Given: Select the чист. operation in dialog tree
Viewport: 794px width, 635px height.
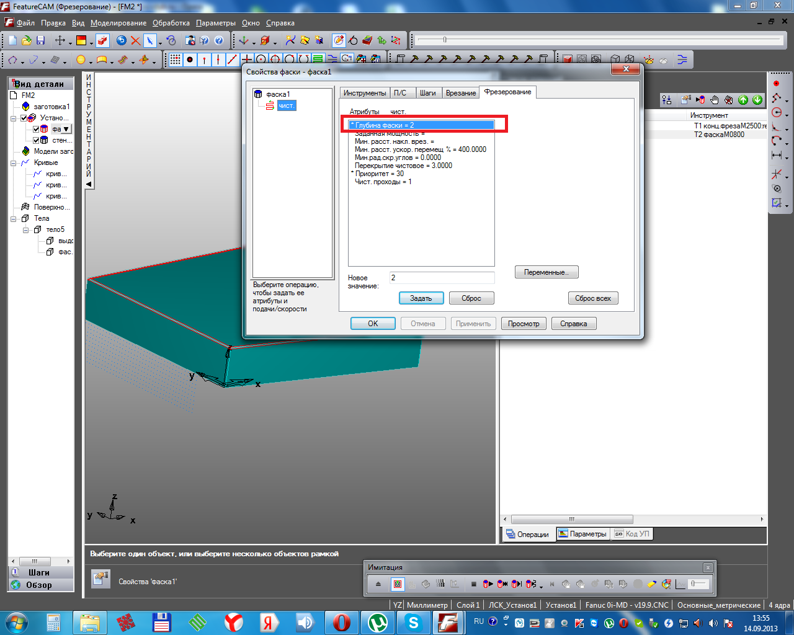Looking at the screenshot, I should tap(286, 106).
